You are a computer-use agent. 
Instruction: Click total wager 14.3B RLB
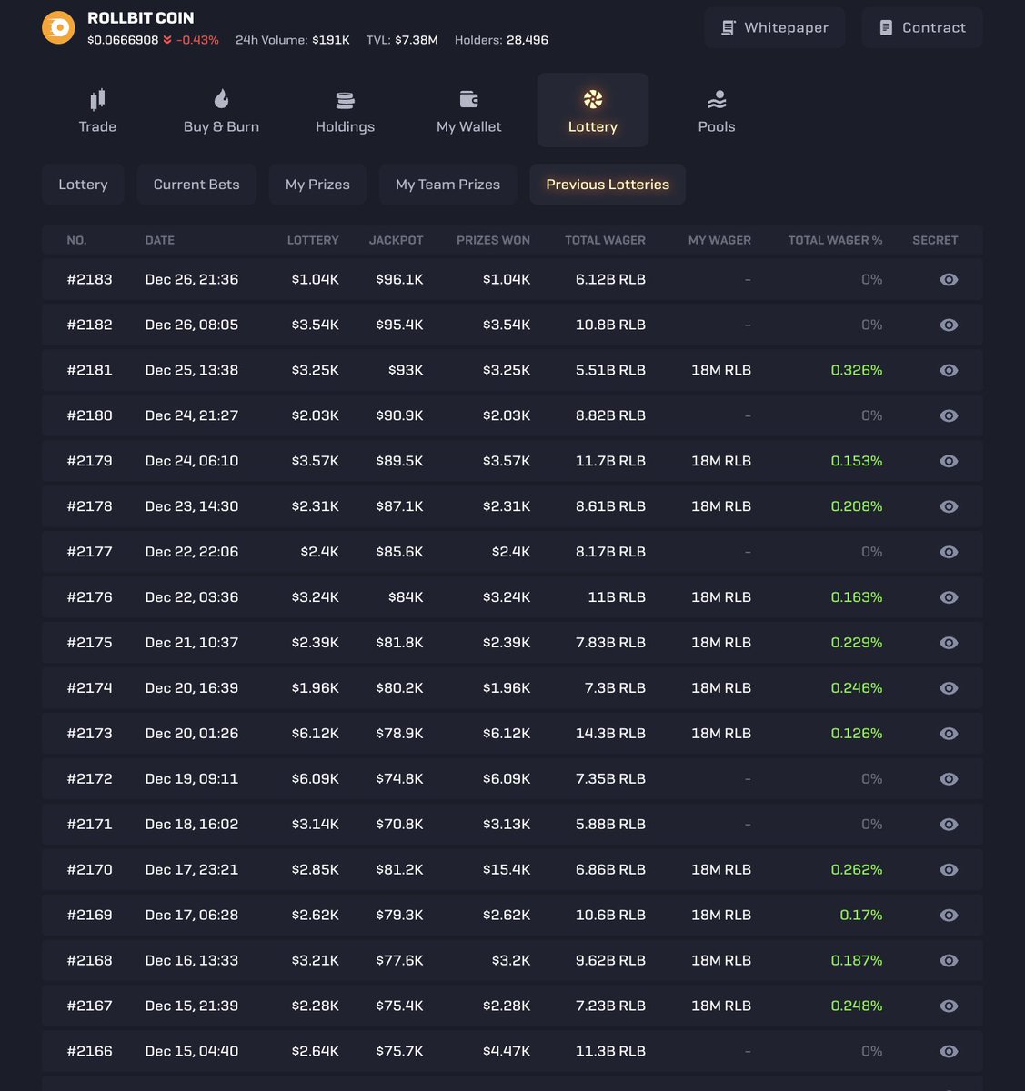point(610,734)
